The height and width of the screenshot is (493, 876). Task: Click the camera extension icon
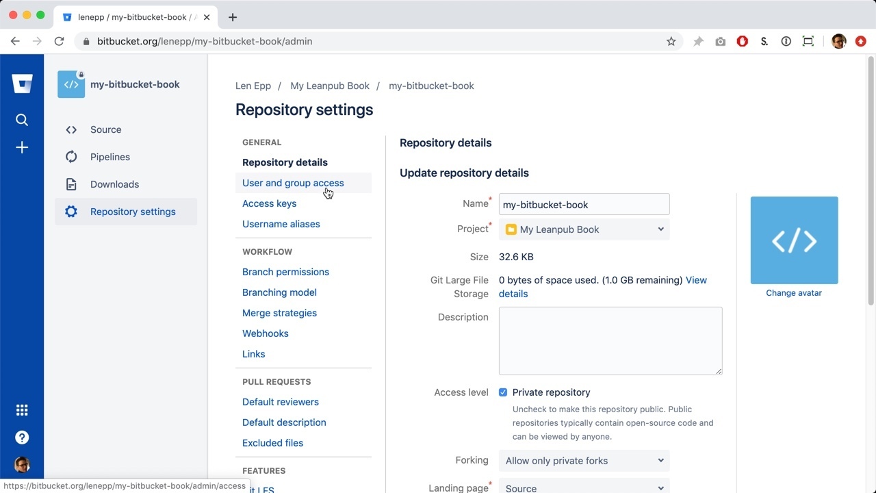coord(720,41)
